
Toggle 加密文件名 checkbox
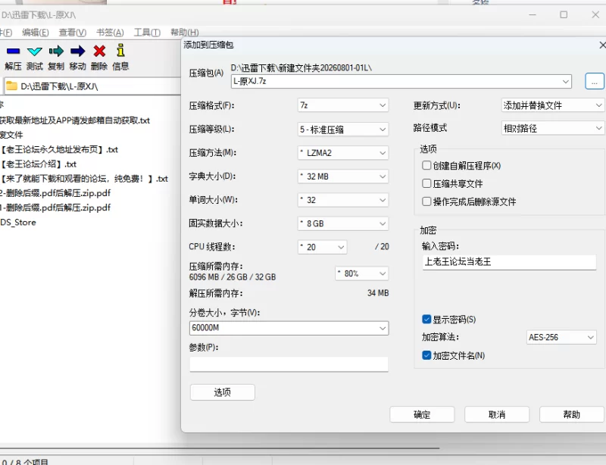[x=426, y=355]
